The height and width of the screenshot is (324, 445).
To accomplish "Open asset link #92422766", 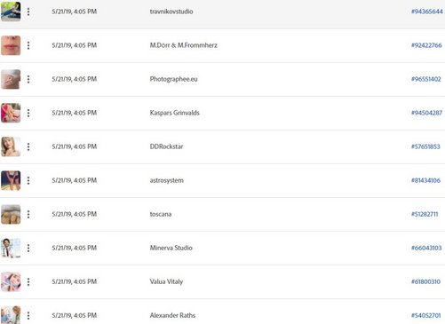I will [x=426, y=45].
